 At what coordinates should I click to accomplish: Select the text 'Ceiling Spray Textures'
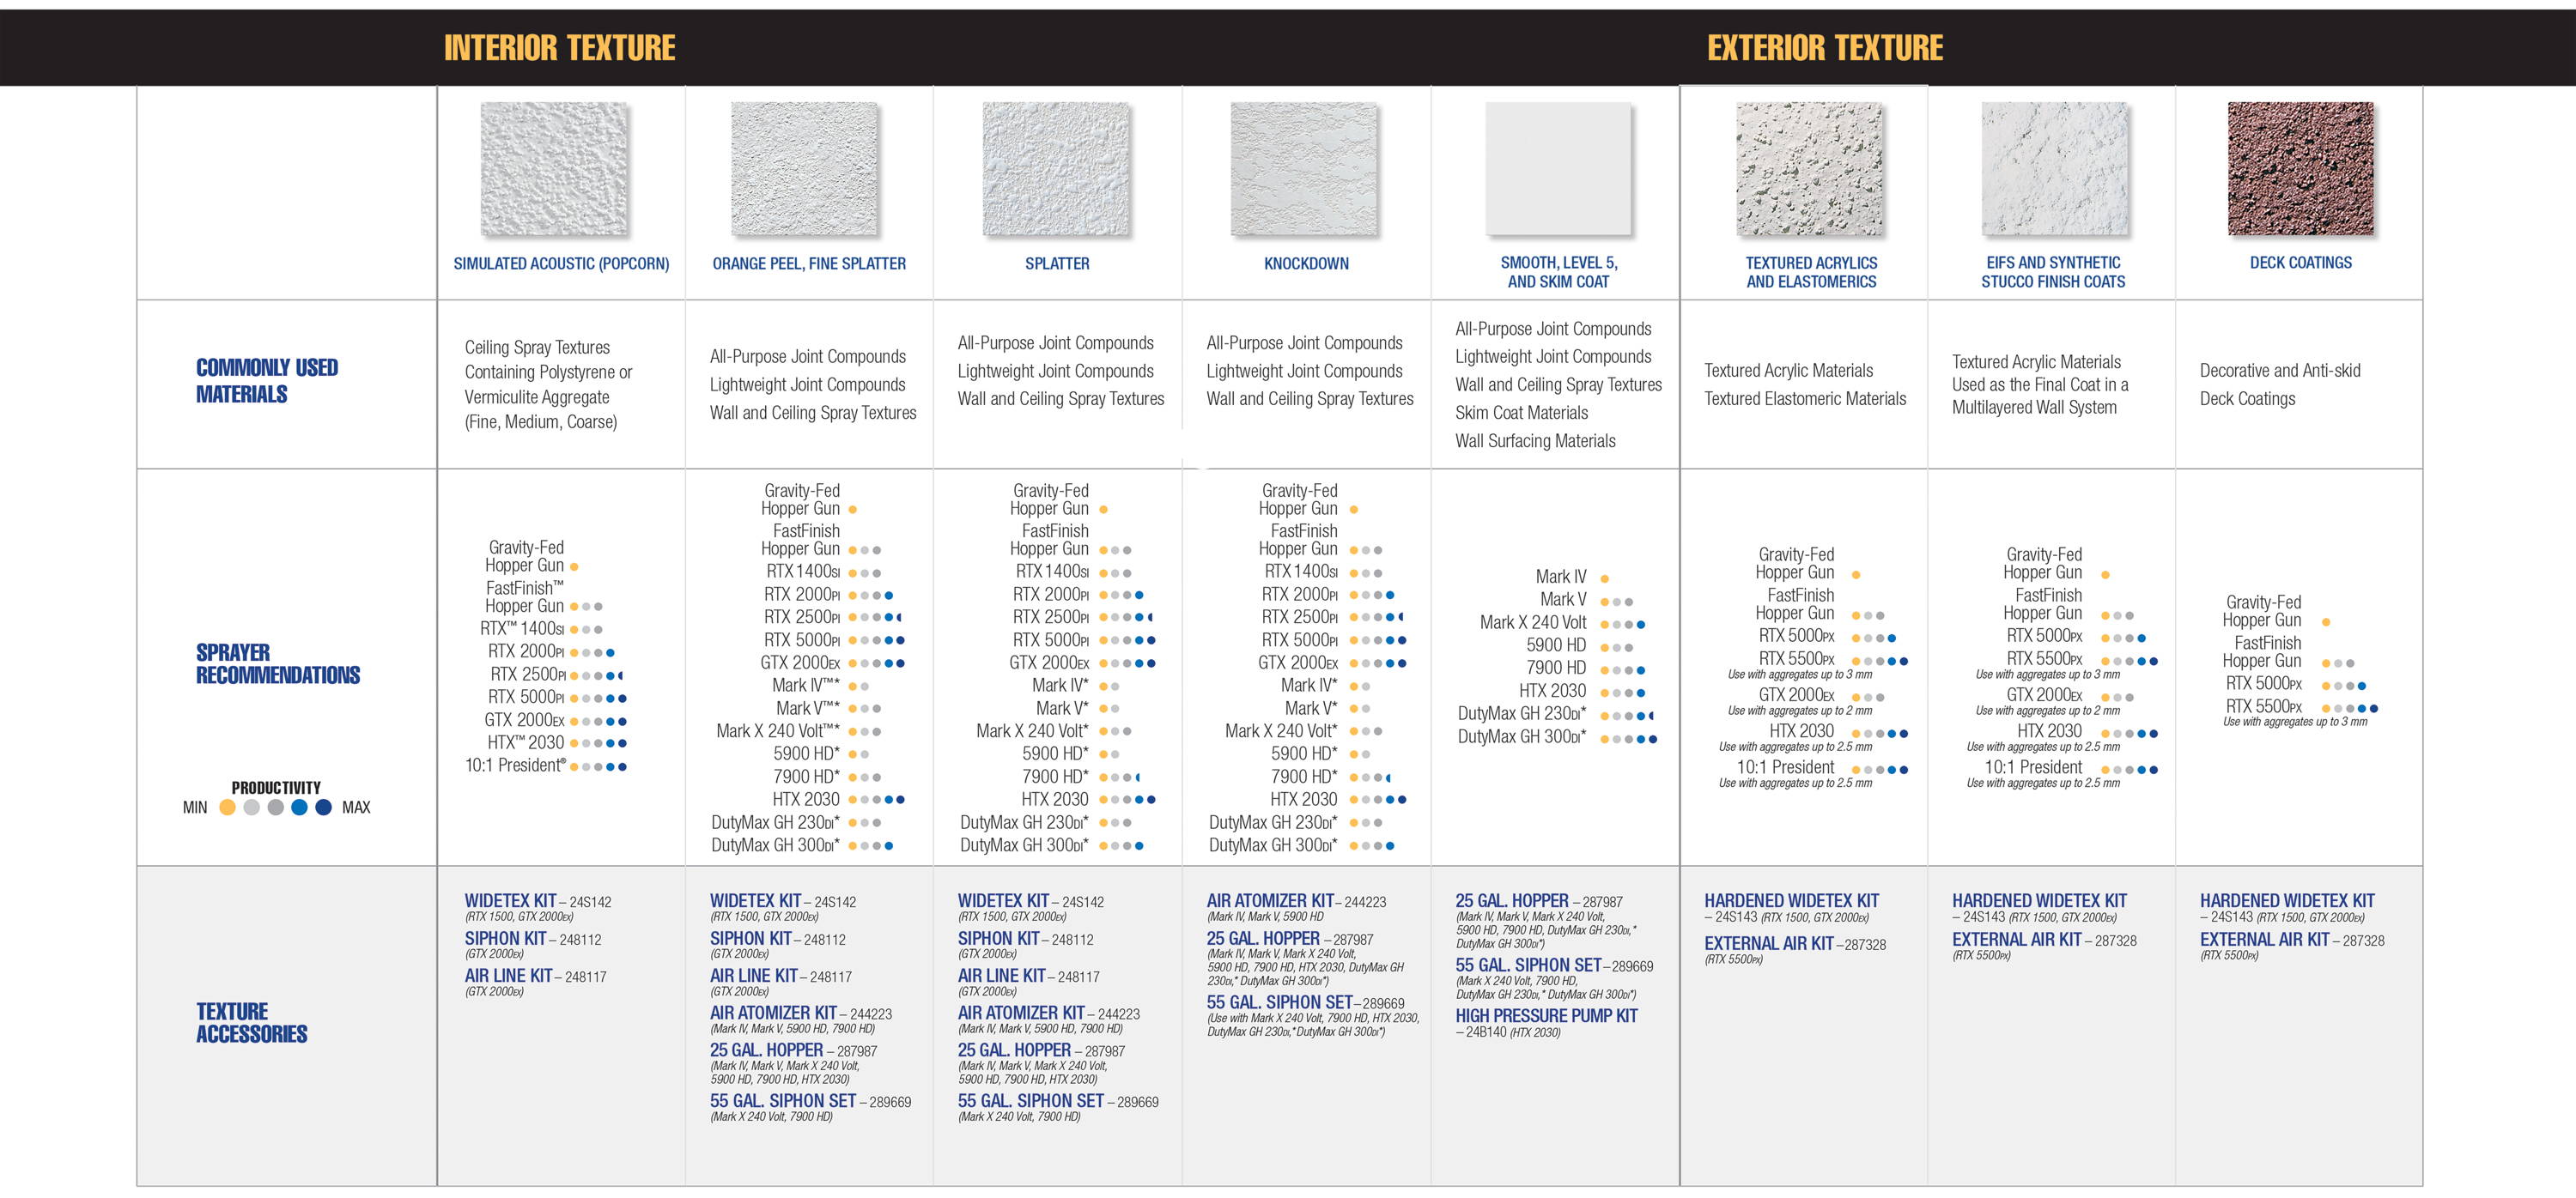[537, 348]
